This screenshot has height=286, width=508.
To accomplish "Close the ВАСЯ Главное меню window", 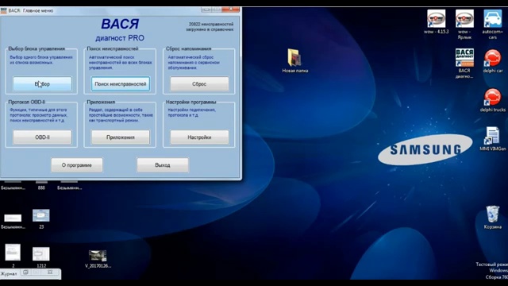I will pyautogui.click(x=231, y=10).
